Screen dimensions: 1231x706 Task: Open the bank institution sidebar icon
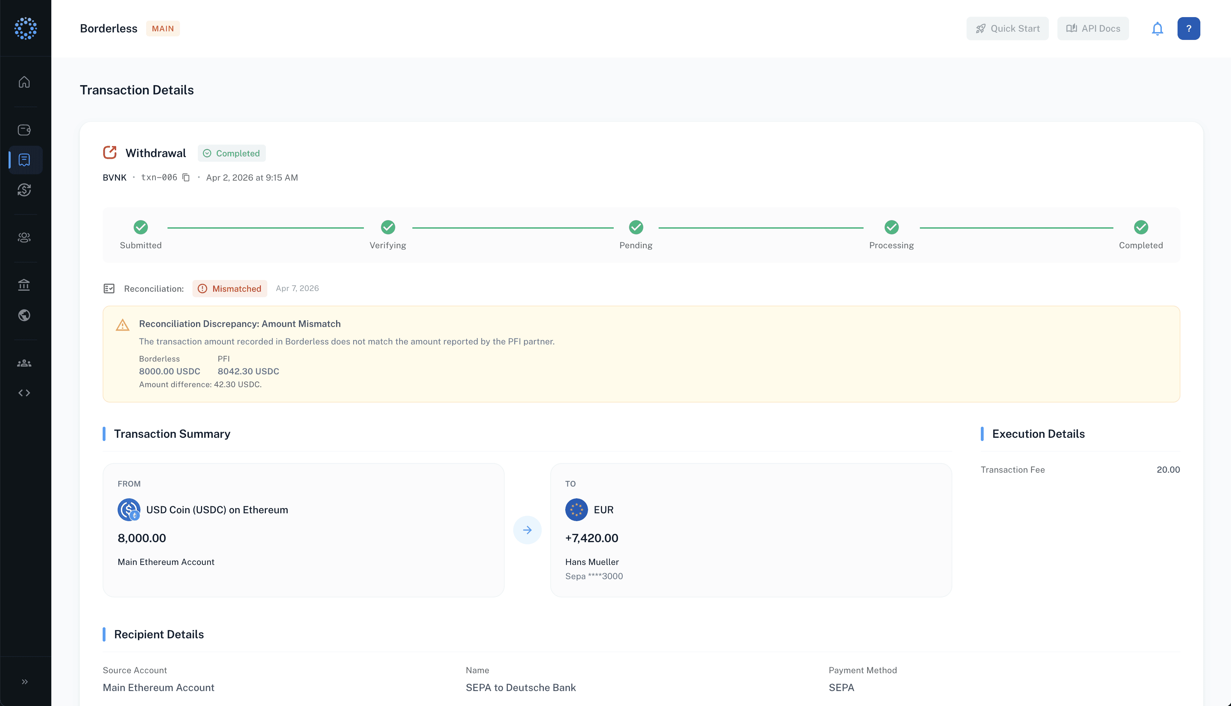[x=24, y=285]
